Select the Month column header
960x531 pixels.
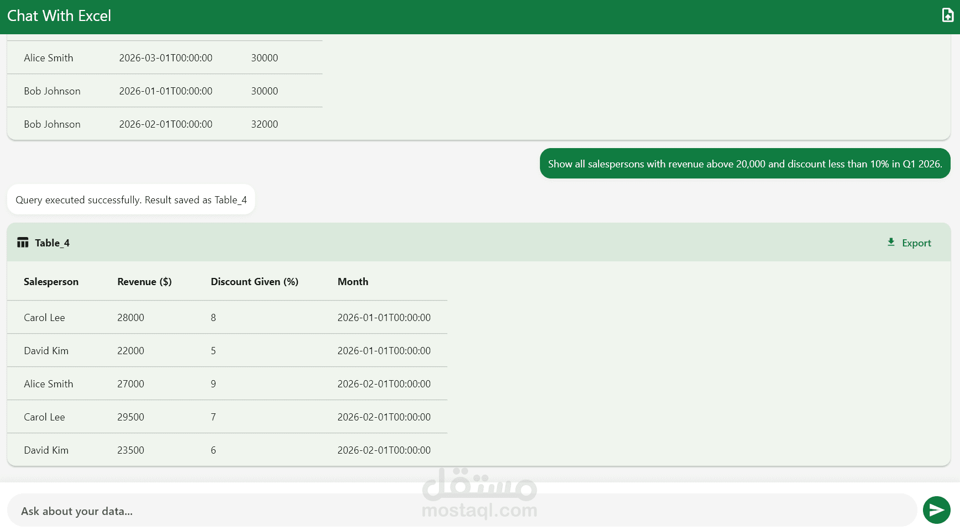pyautogui.click(x=353, y=282)
